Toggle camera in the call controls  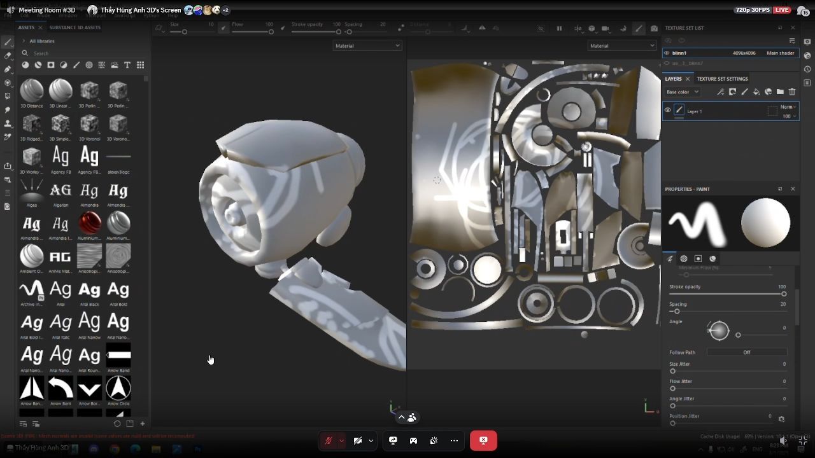tap(358, 441)
